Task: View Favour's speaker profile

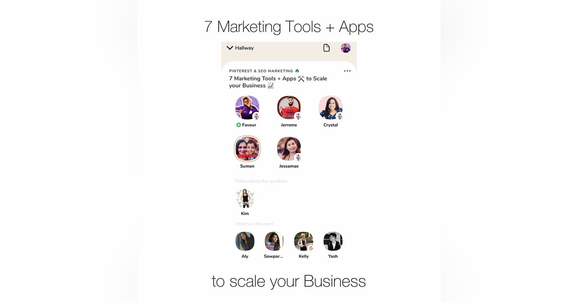Action: coord(247,107)
